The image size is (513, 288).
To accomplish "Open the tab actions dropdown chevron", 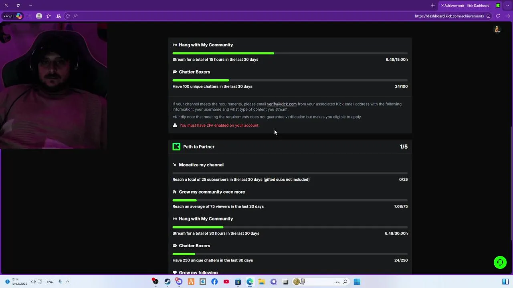I will tap(508, 5).
